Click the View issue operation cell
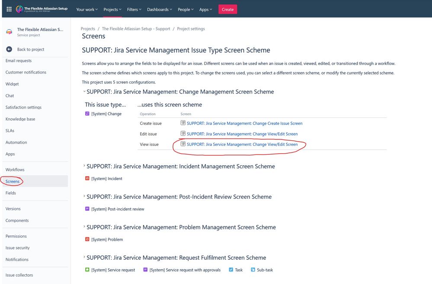Screen dimensions: 432x284 [x=149, y=144]
